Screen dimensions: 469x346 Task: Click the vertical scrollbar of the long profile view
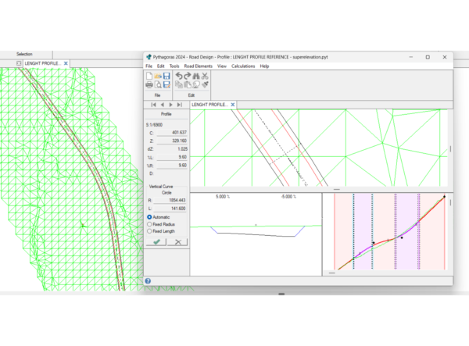click(x=450, y=203)
